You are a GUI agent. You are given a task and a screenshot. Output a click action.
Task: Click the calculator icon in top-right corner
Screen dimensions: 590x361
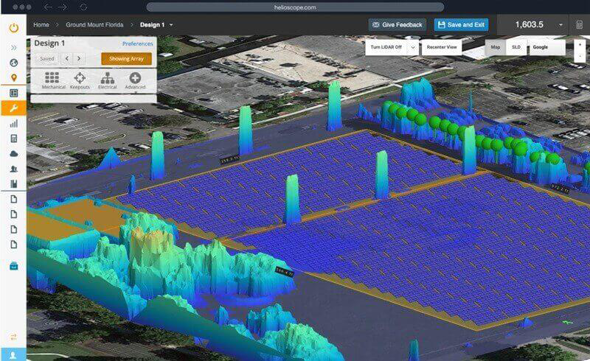click(x=580, y=25)
